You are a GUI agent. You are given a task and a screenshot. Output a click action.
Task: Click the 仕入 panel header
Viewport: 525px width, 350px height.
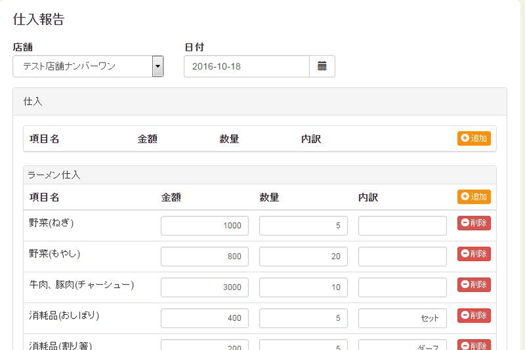[x=260, y=101]
